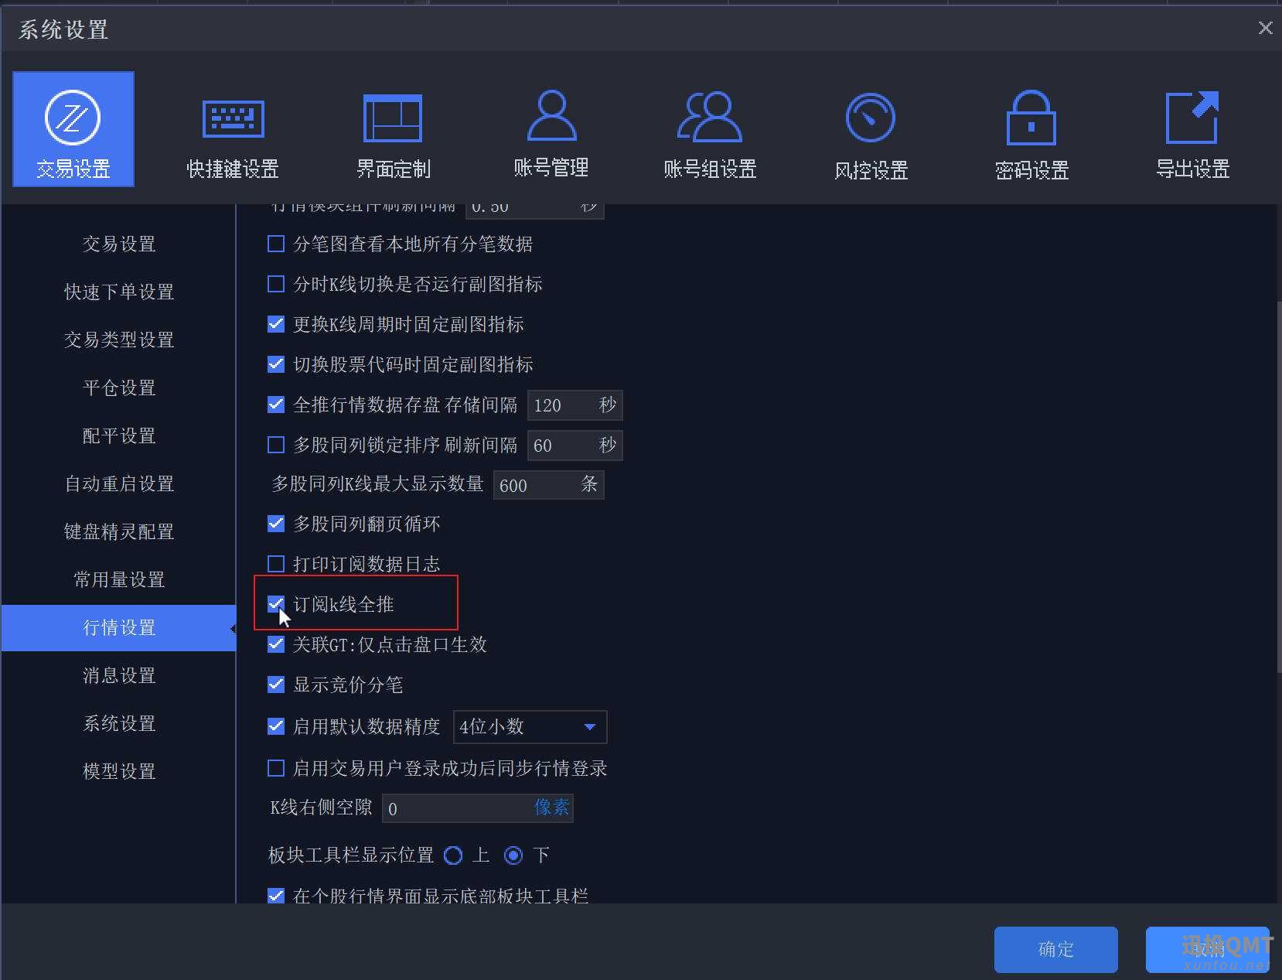Click the K线右侧空隙 pixel input field
Viewport: 1282px width, 980px height.
click(x=456, y=808)
